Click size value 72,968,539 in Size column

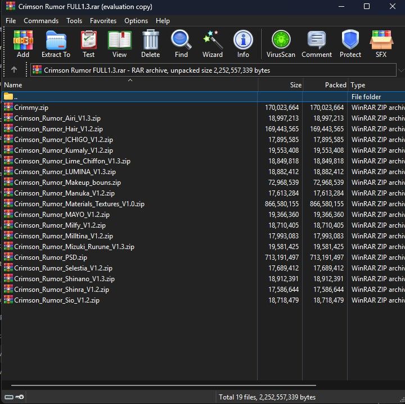[x=283, y=182]
